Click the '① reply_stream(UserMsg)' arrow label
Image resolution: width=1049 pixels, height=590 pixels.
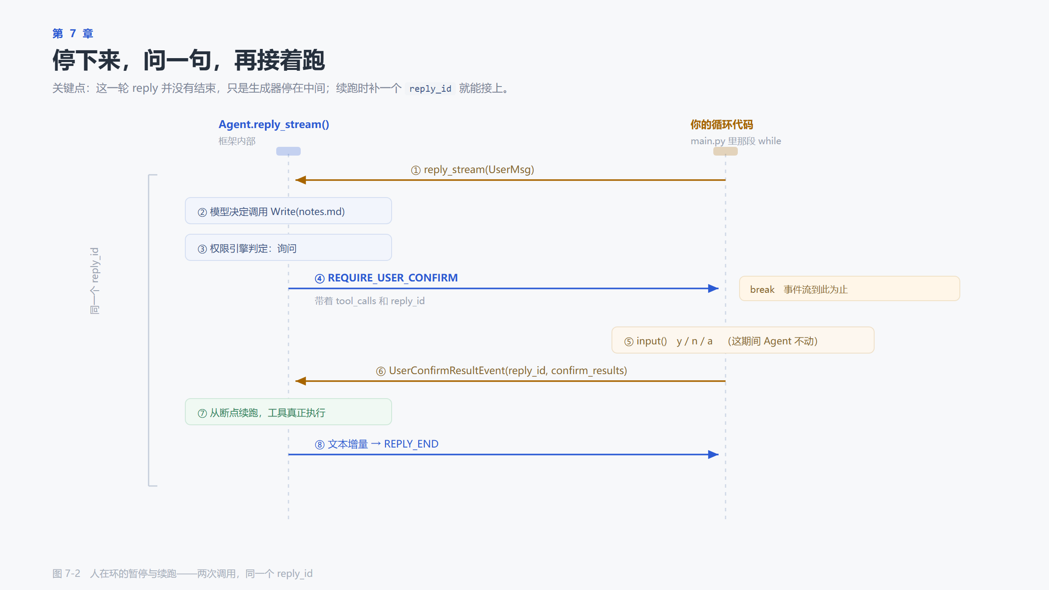point(472,170)
